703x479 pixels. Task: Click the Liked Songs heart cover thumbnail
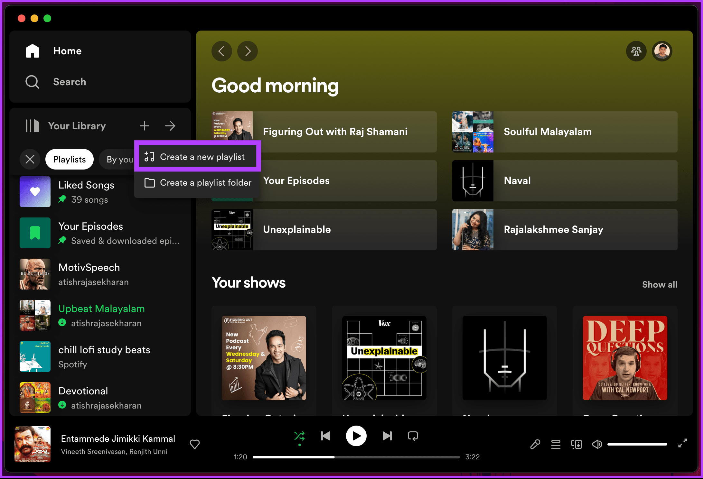pyautogui.click(x=35, y=192)
